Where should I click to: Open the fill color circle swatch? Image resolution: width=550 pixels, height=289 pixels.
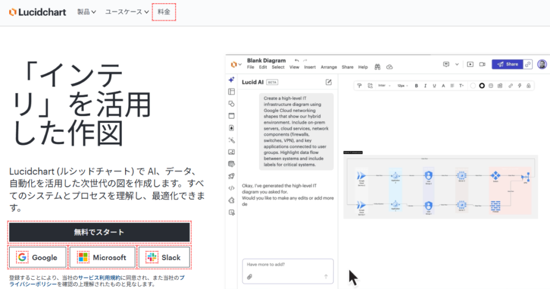point(473,85)
